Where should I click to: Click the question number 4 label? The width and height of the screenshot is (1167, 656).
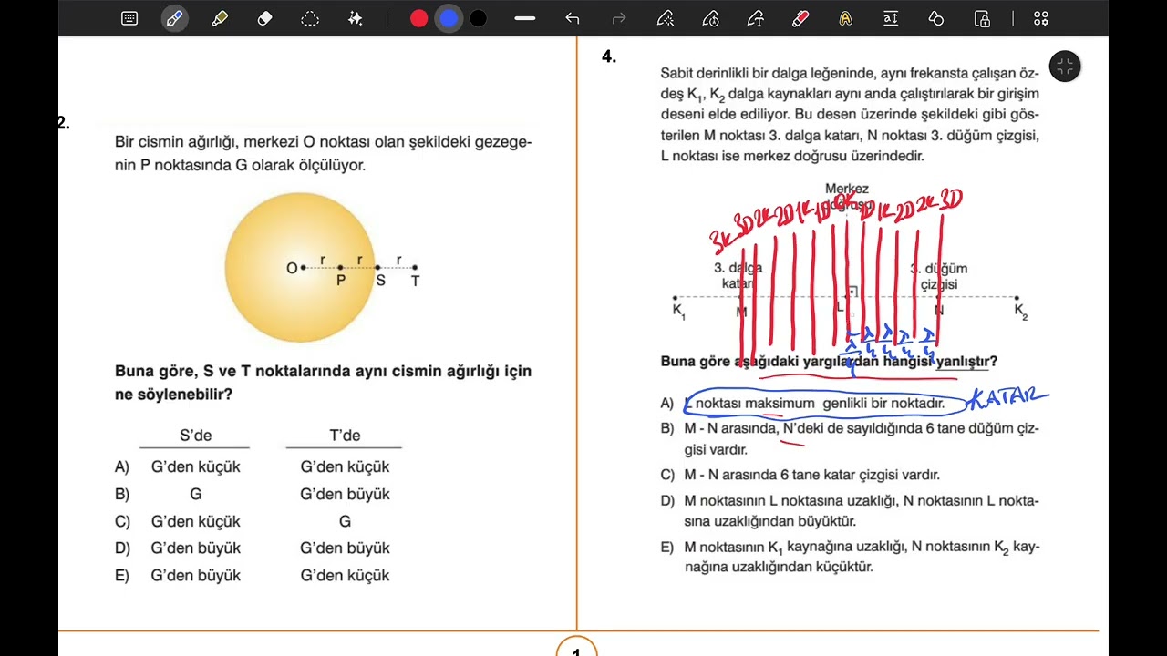[609, 56]
